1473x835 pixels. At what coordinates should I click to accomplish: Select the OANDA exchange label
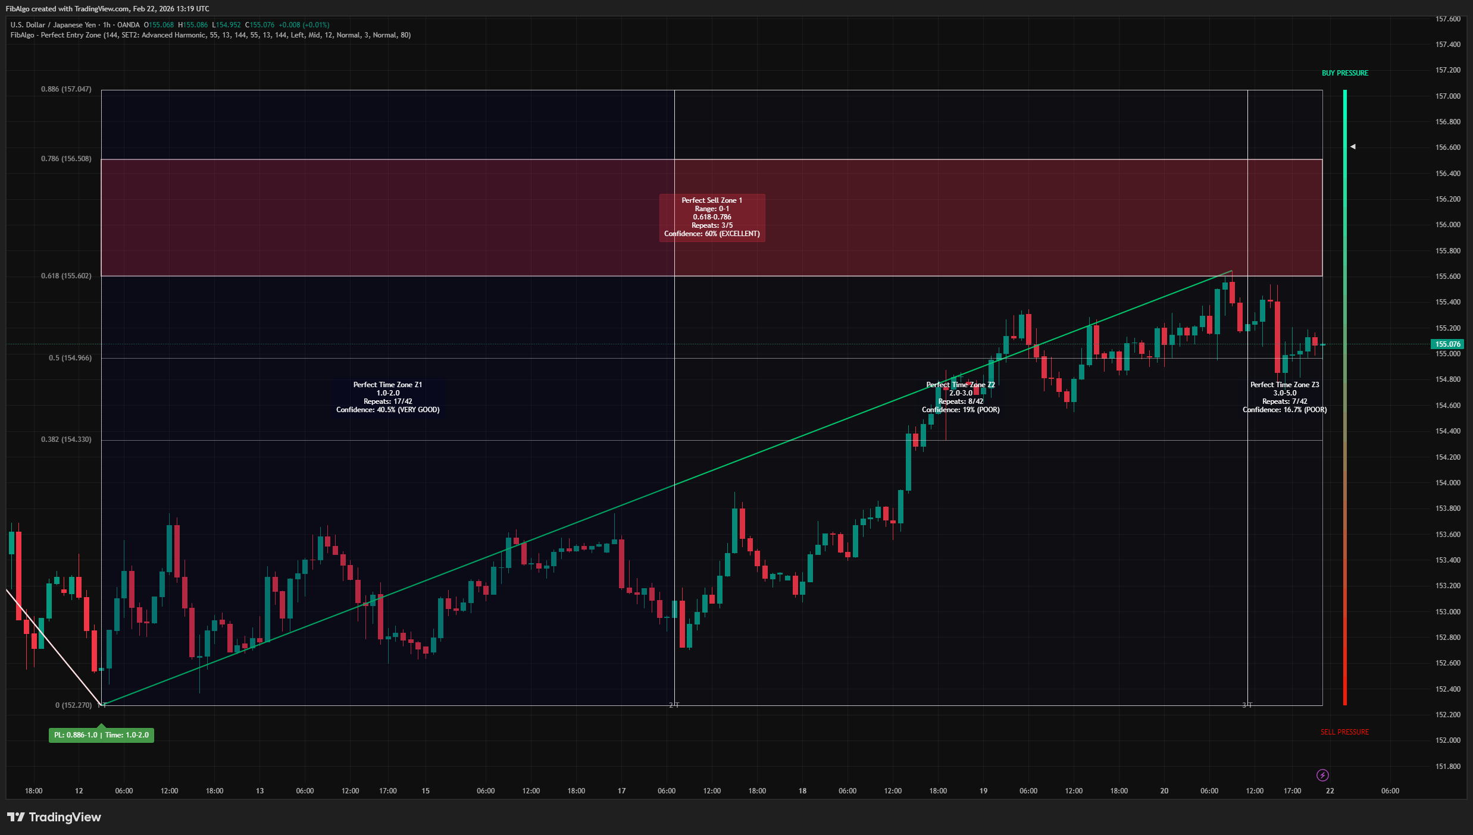(x=127, y=25)
